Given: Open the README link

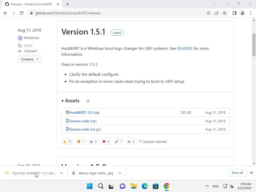Looking at the screenshot, I should coord(185,48).
